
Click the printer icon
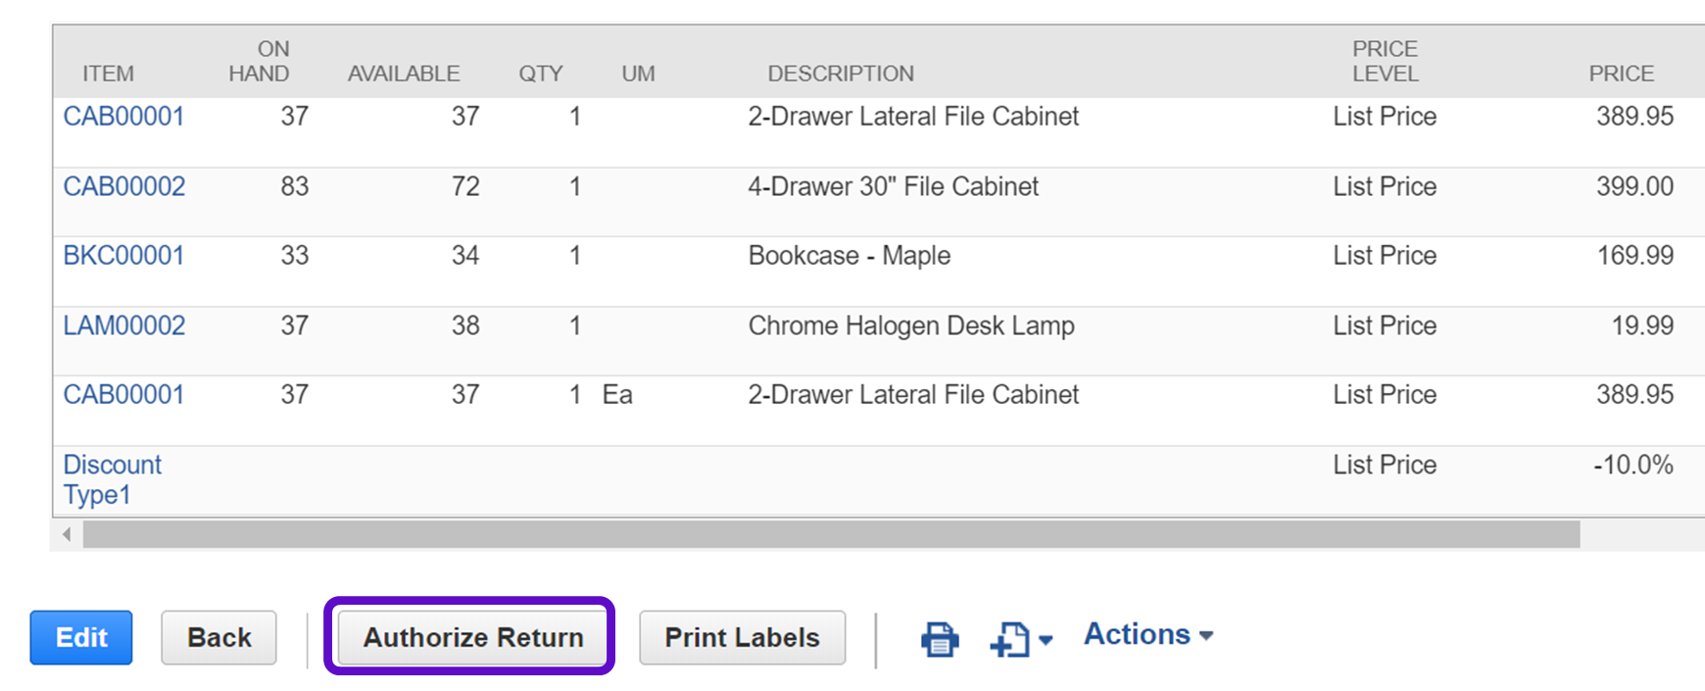(939, 639)
